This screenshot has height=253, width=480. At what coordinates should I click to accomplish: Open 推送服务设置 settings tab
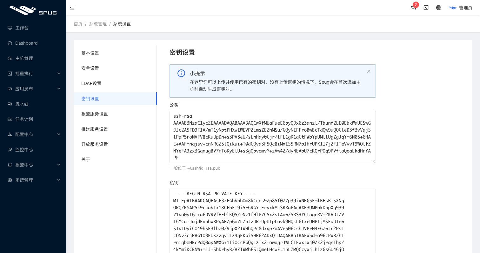tap(115, 129)
